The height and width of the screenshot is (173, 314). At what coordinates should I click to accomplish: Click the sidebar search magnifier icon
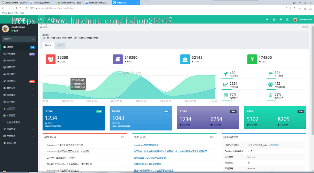pyautogui.click(x=33, y=39)
